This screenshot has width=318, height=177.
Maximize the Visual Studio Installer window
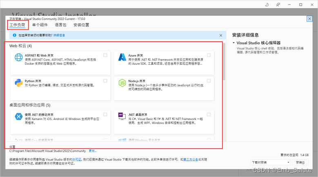click(301, 4)
